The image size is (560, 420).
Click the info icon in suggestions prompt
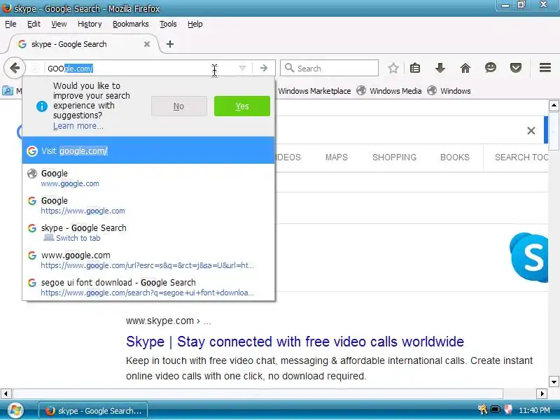42,106
